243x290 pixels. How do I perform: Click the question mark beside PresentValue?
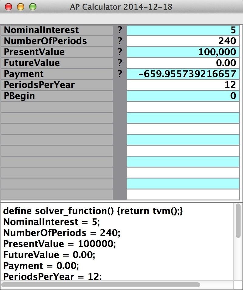tap(120, 52)
